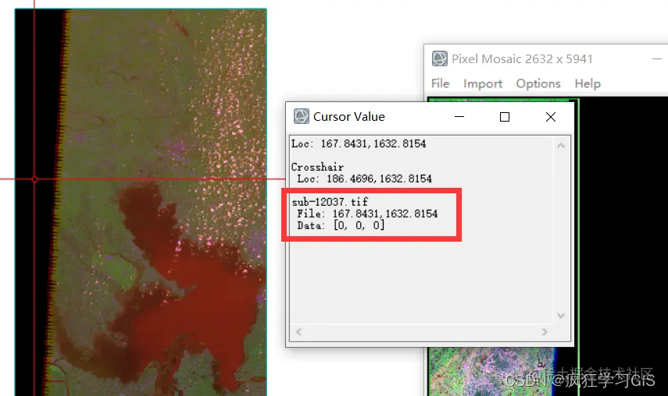Minimize the Pixel Mosaic window

[657, 59]
